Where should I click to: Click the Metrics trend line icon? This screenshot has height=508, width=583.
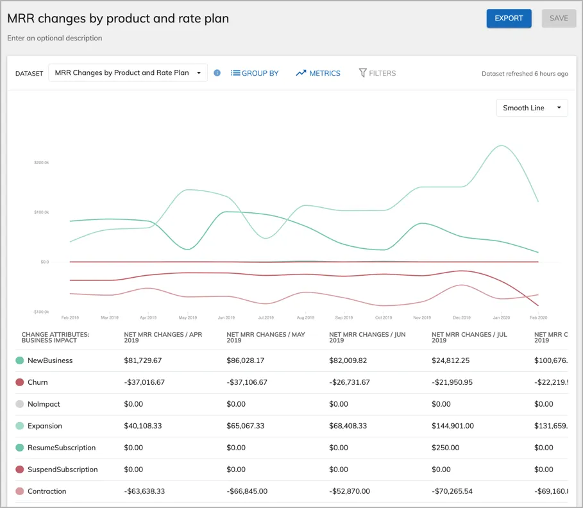(301, 73)
